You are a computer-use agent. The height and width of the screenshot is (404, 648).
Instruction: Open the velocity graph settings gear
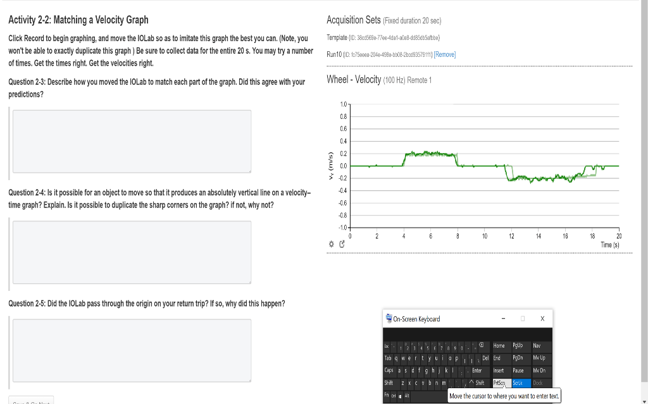click(x=330, y=243)
